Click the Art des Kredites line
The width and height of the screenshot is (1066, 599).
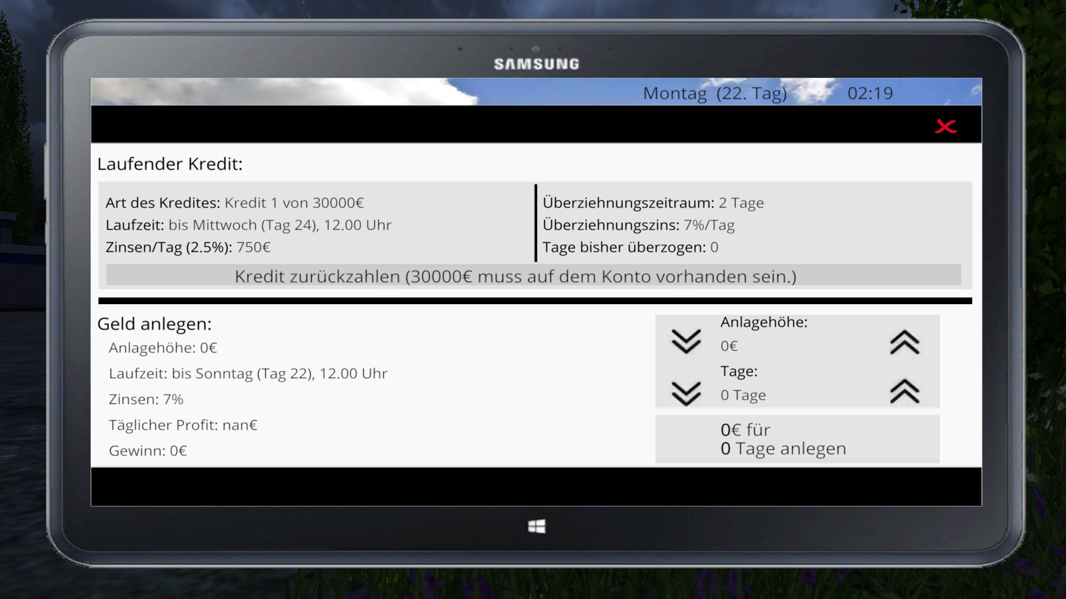tap(235, 203)
